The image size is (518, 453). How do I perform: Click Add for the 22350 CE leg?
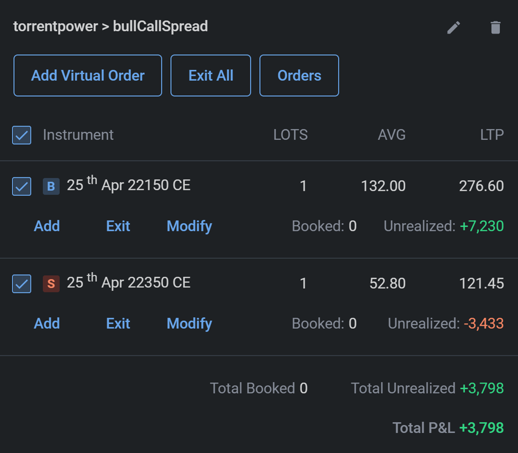47,323
